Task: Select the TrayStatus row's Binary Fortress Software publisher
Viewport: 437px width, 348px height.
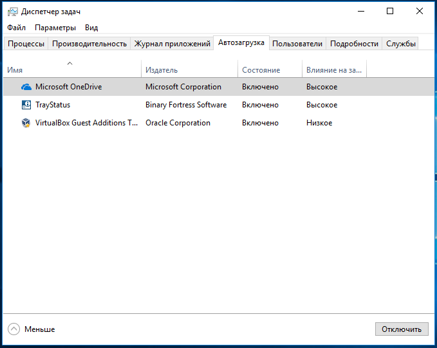Action: click(186, 105)
